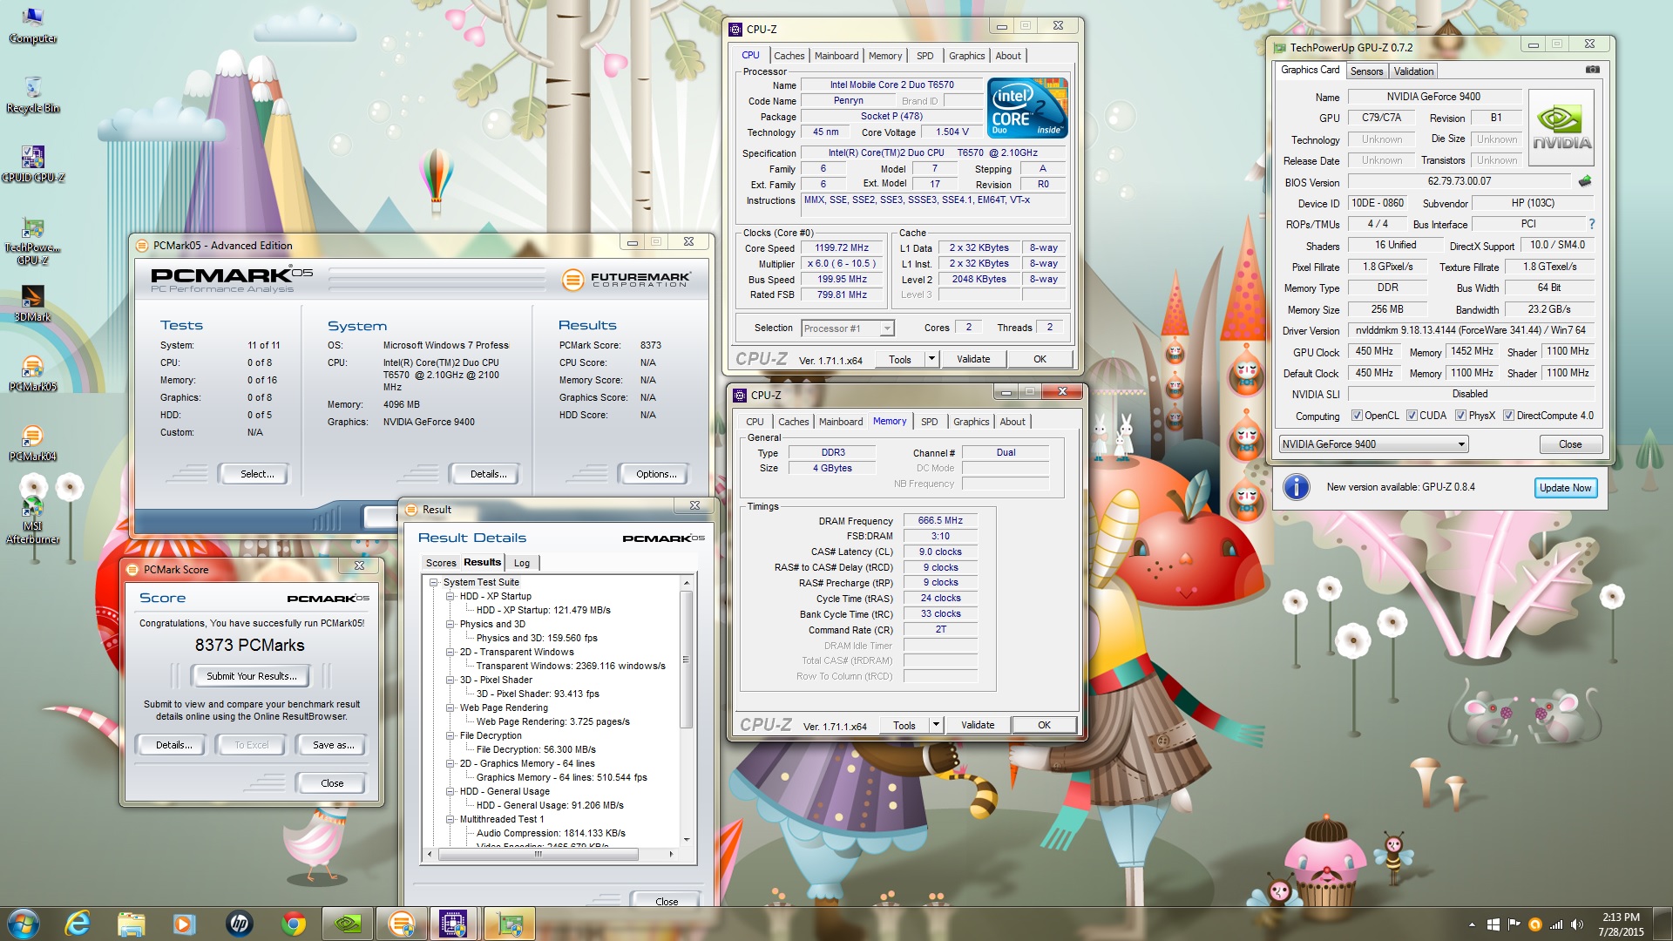
Task: Open the PCMark04 desktop shortcut
Action: click(x=32, y=443)
